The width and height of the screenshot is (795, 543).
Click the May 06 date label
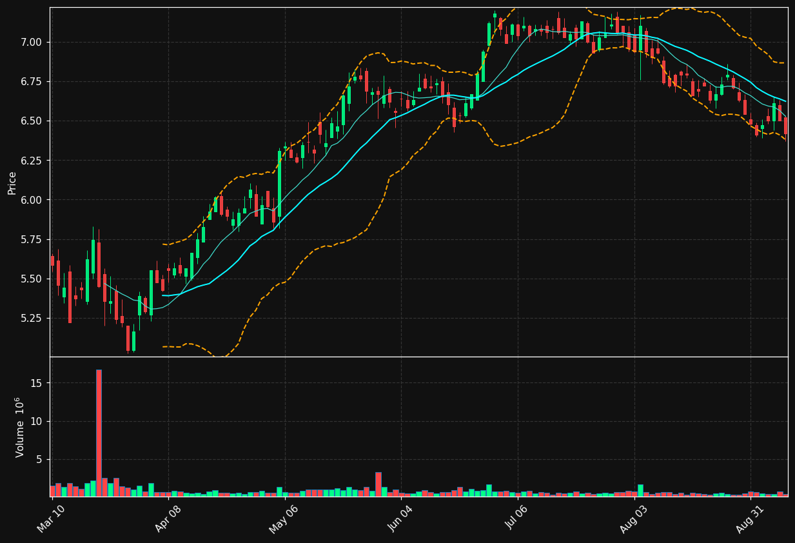pos(283,519)
